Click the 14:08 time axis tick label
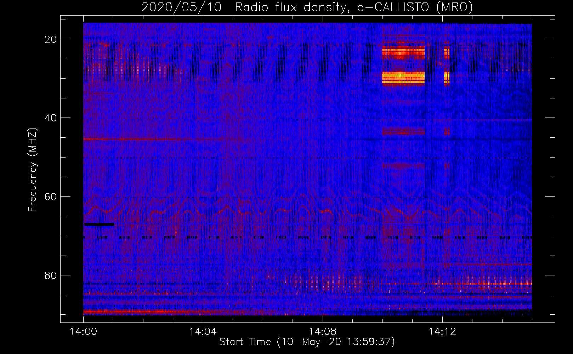The image size is (573, 354). point(322,331)
